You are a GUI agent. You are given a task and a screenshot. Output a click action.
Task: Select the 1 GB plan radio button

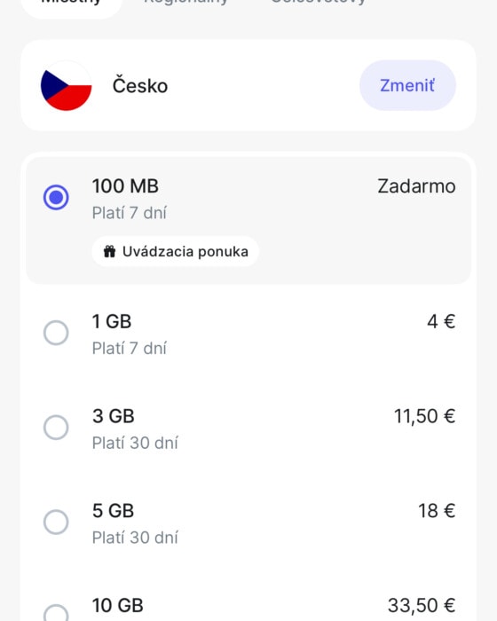[56, 333]
